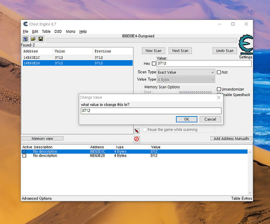Click the save floppy disk icon
The width and height of the screenshot is (270, 224).
(41, 39)
